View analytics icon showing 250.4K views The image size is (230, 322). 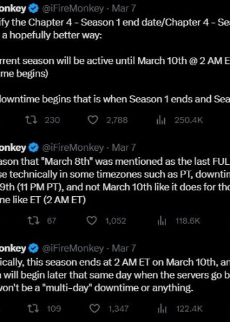click(x=161, y=120)
